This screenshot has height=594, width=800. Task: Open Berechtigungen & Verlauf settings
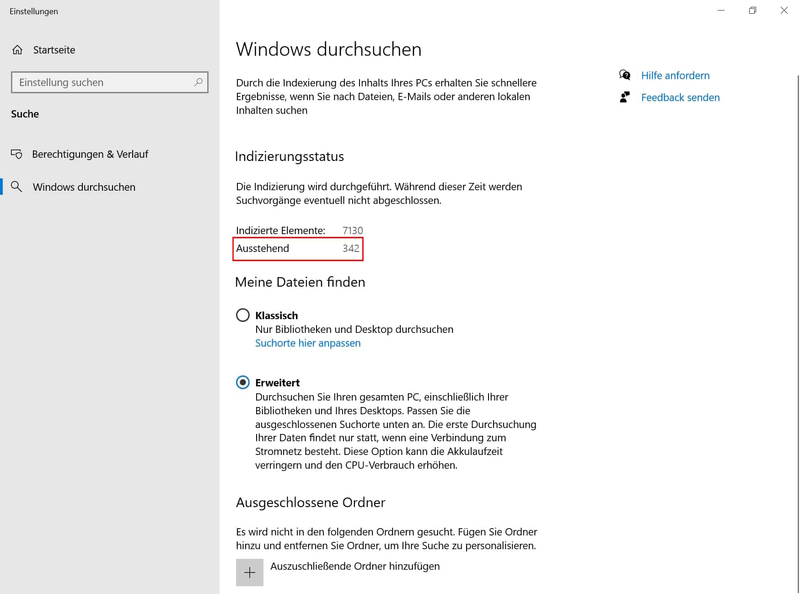pyautogui.click(x=90, y=154)
